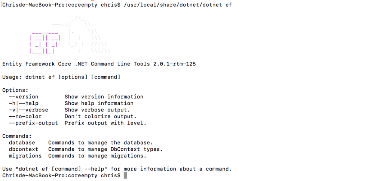Click the --prefix-output option text
Image resolution: width=383 pixels, height=181 pixels.
coord(33,123)
